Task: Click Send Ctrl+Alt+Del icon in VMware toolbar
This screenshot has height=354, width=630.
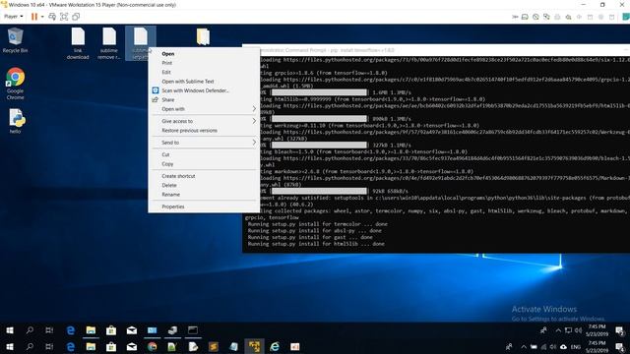Action: tap(52, 17)
